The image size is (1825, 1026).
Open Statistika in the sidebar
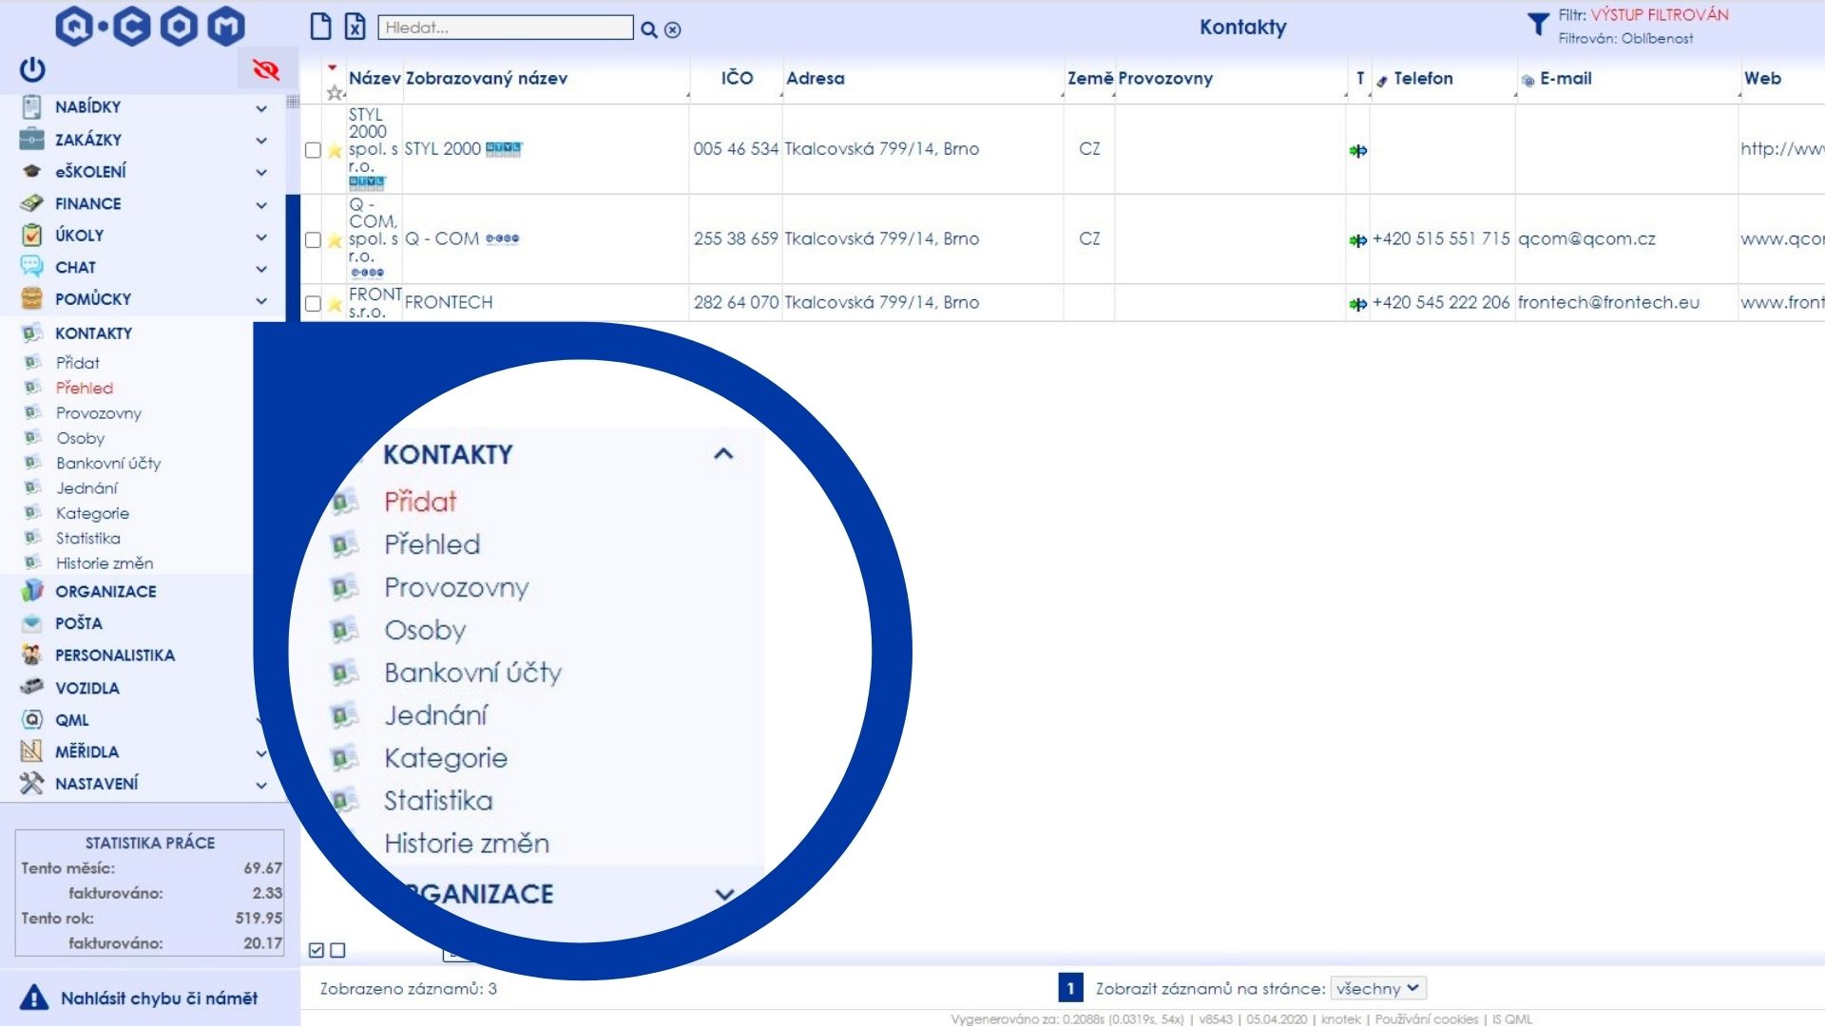click(87, 538)
